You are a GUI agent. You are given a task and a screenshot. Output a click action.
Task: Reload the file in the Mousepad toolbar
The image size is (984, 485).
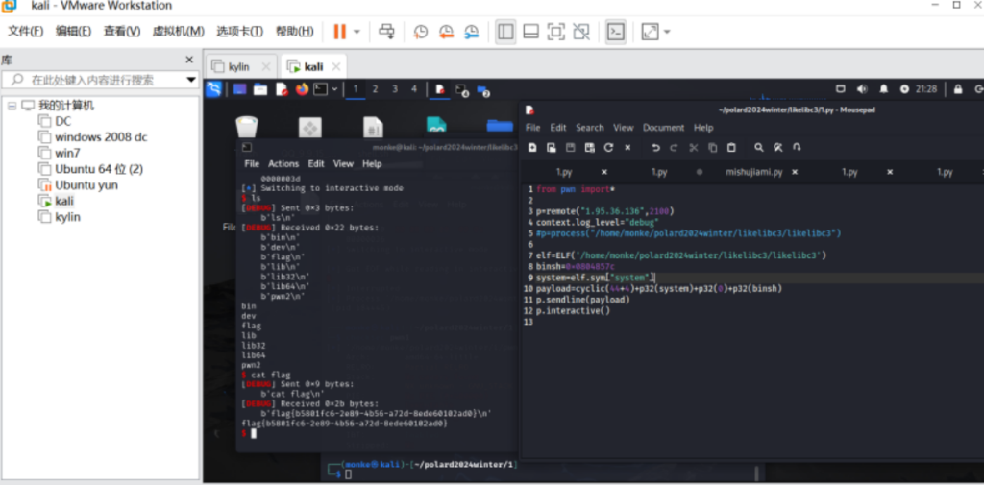[608, 148]
